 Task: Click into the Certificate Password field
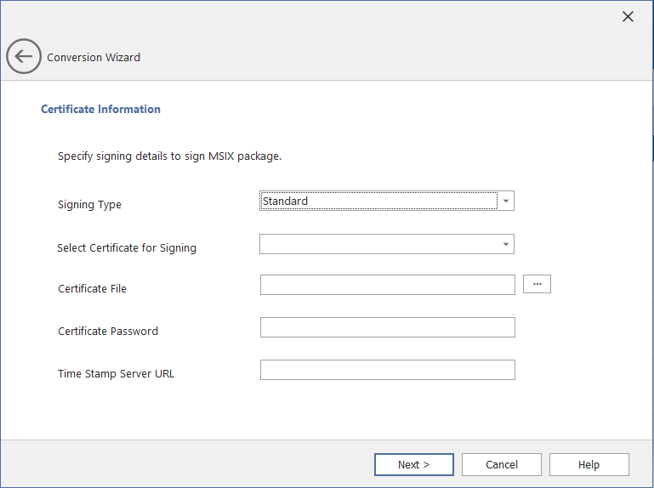387,327
